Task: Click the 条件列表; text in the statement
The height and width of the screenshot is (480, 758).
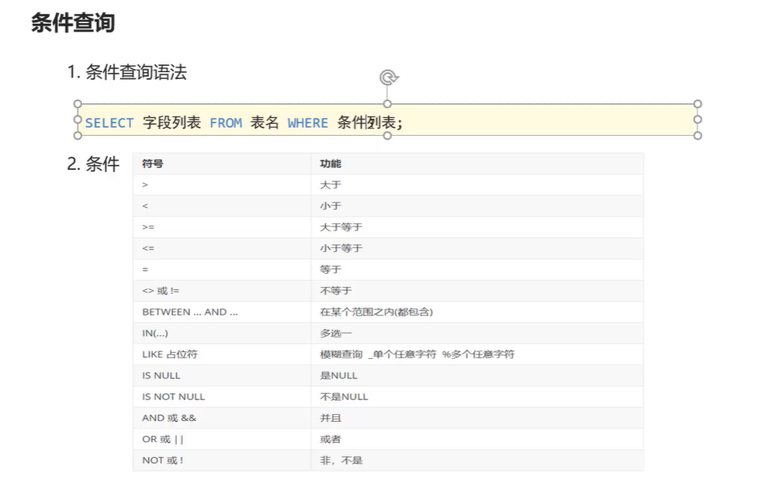Action: coord(370,123)
